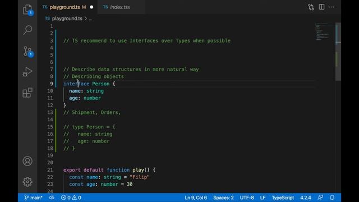359x202 pixels.
Task: Click the '// Shipment, Orders,' comment
Action: click(92, 112)
